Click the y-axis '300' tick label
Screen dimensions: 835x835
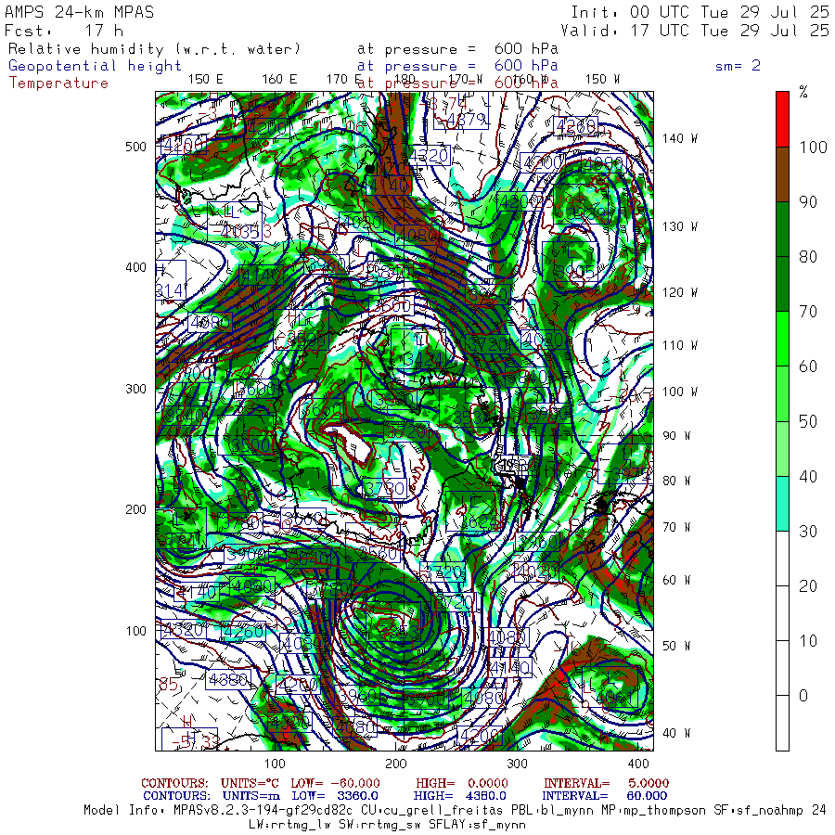coord(135,389)
